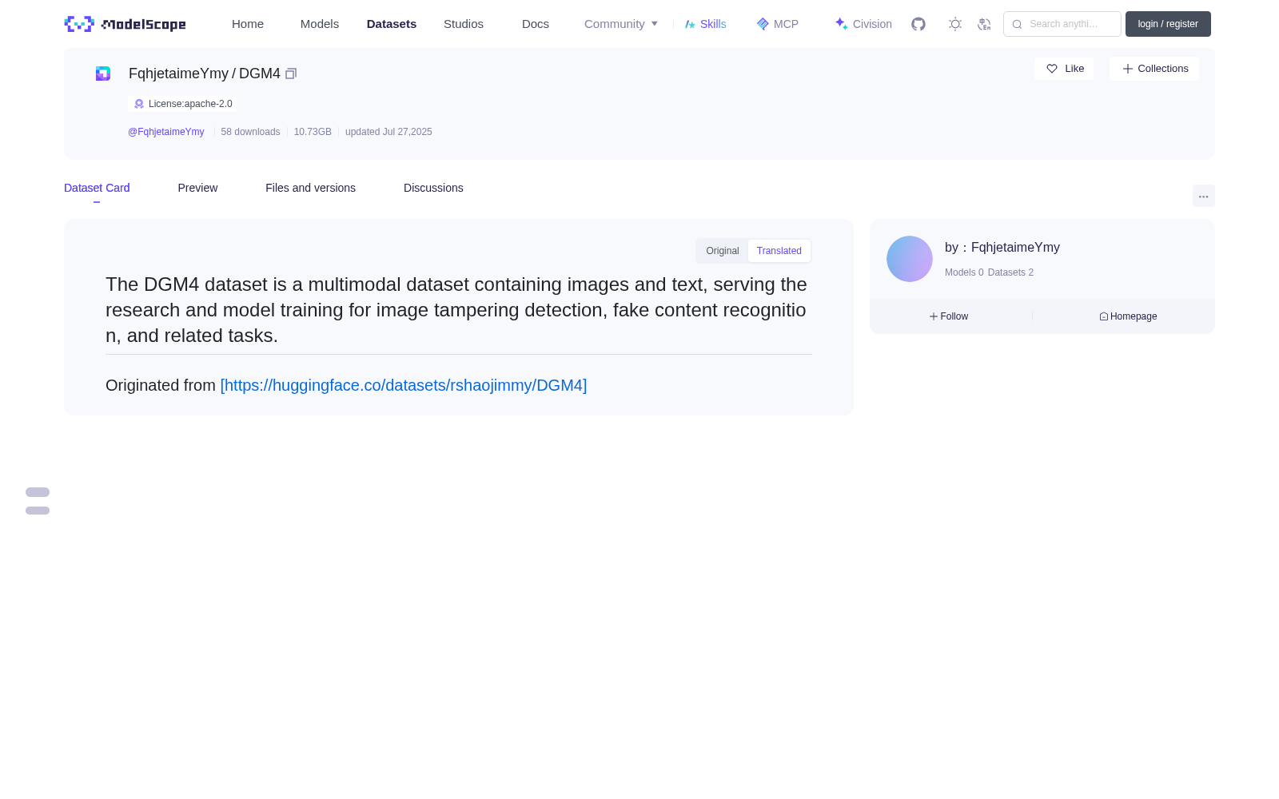Click the License:apache-2.0 tag

point(182,104)
